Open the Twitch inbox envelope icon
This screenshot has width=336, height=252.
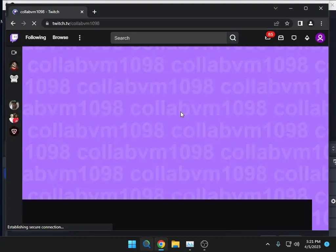pyautogui.click(x=281, y=38)
